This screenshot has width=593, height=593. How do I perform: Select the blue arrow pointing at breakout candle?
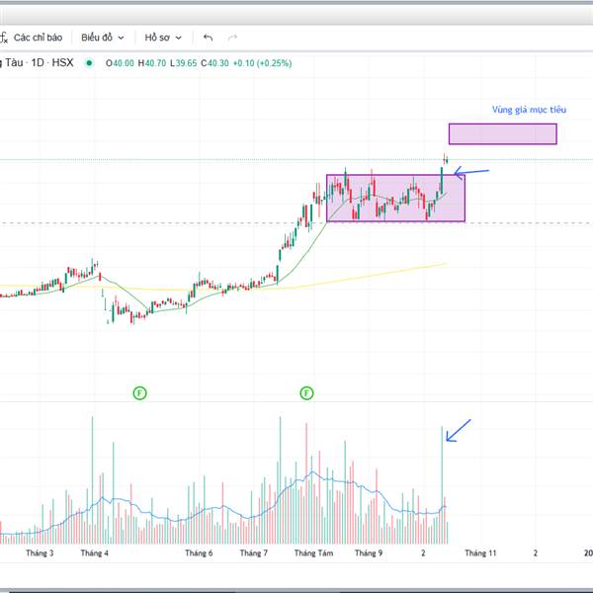(472, 173)
